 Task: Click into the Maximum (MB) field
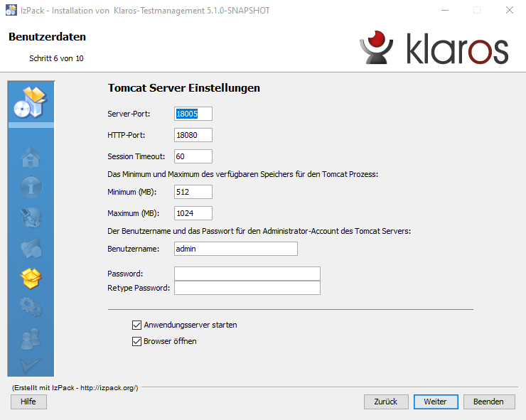pyautogui.click(x=193, y=213)
